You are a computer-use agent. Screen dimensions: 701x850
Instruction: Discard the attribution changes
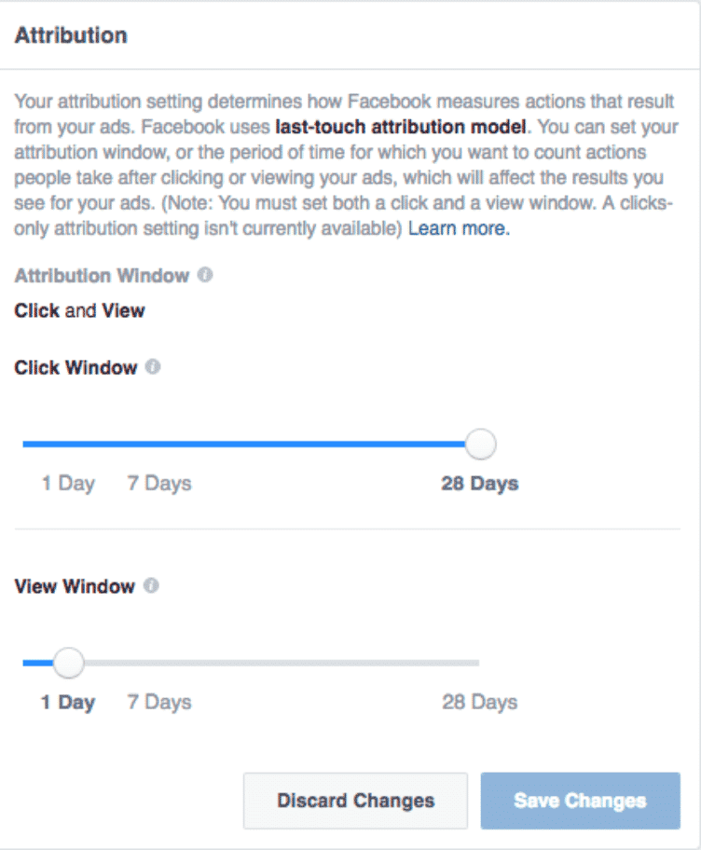point(355,801)
